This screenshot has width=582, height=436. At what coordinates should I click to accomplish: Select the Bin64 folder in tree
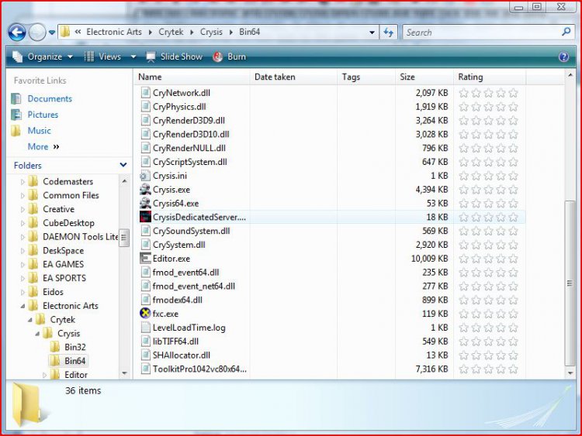74,361
